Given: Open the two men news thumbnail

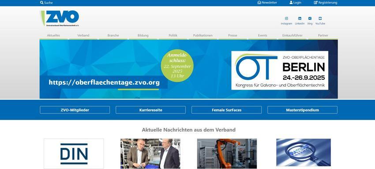Looking at the screenshot, I should [150, 154].
